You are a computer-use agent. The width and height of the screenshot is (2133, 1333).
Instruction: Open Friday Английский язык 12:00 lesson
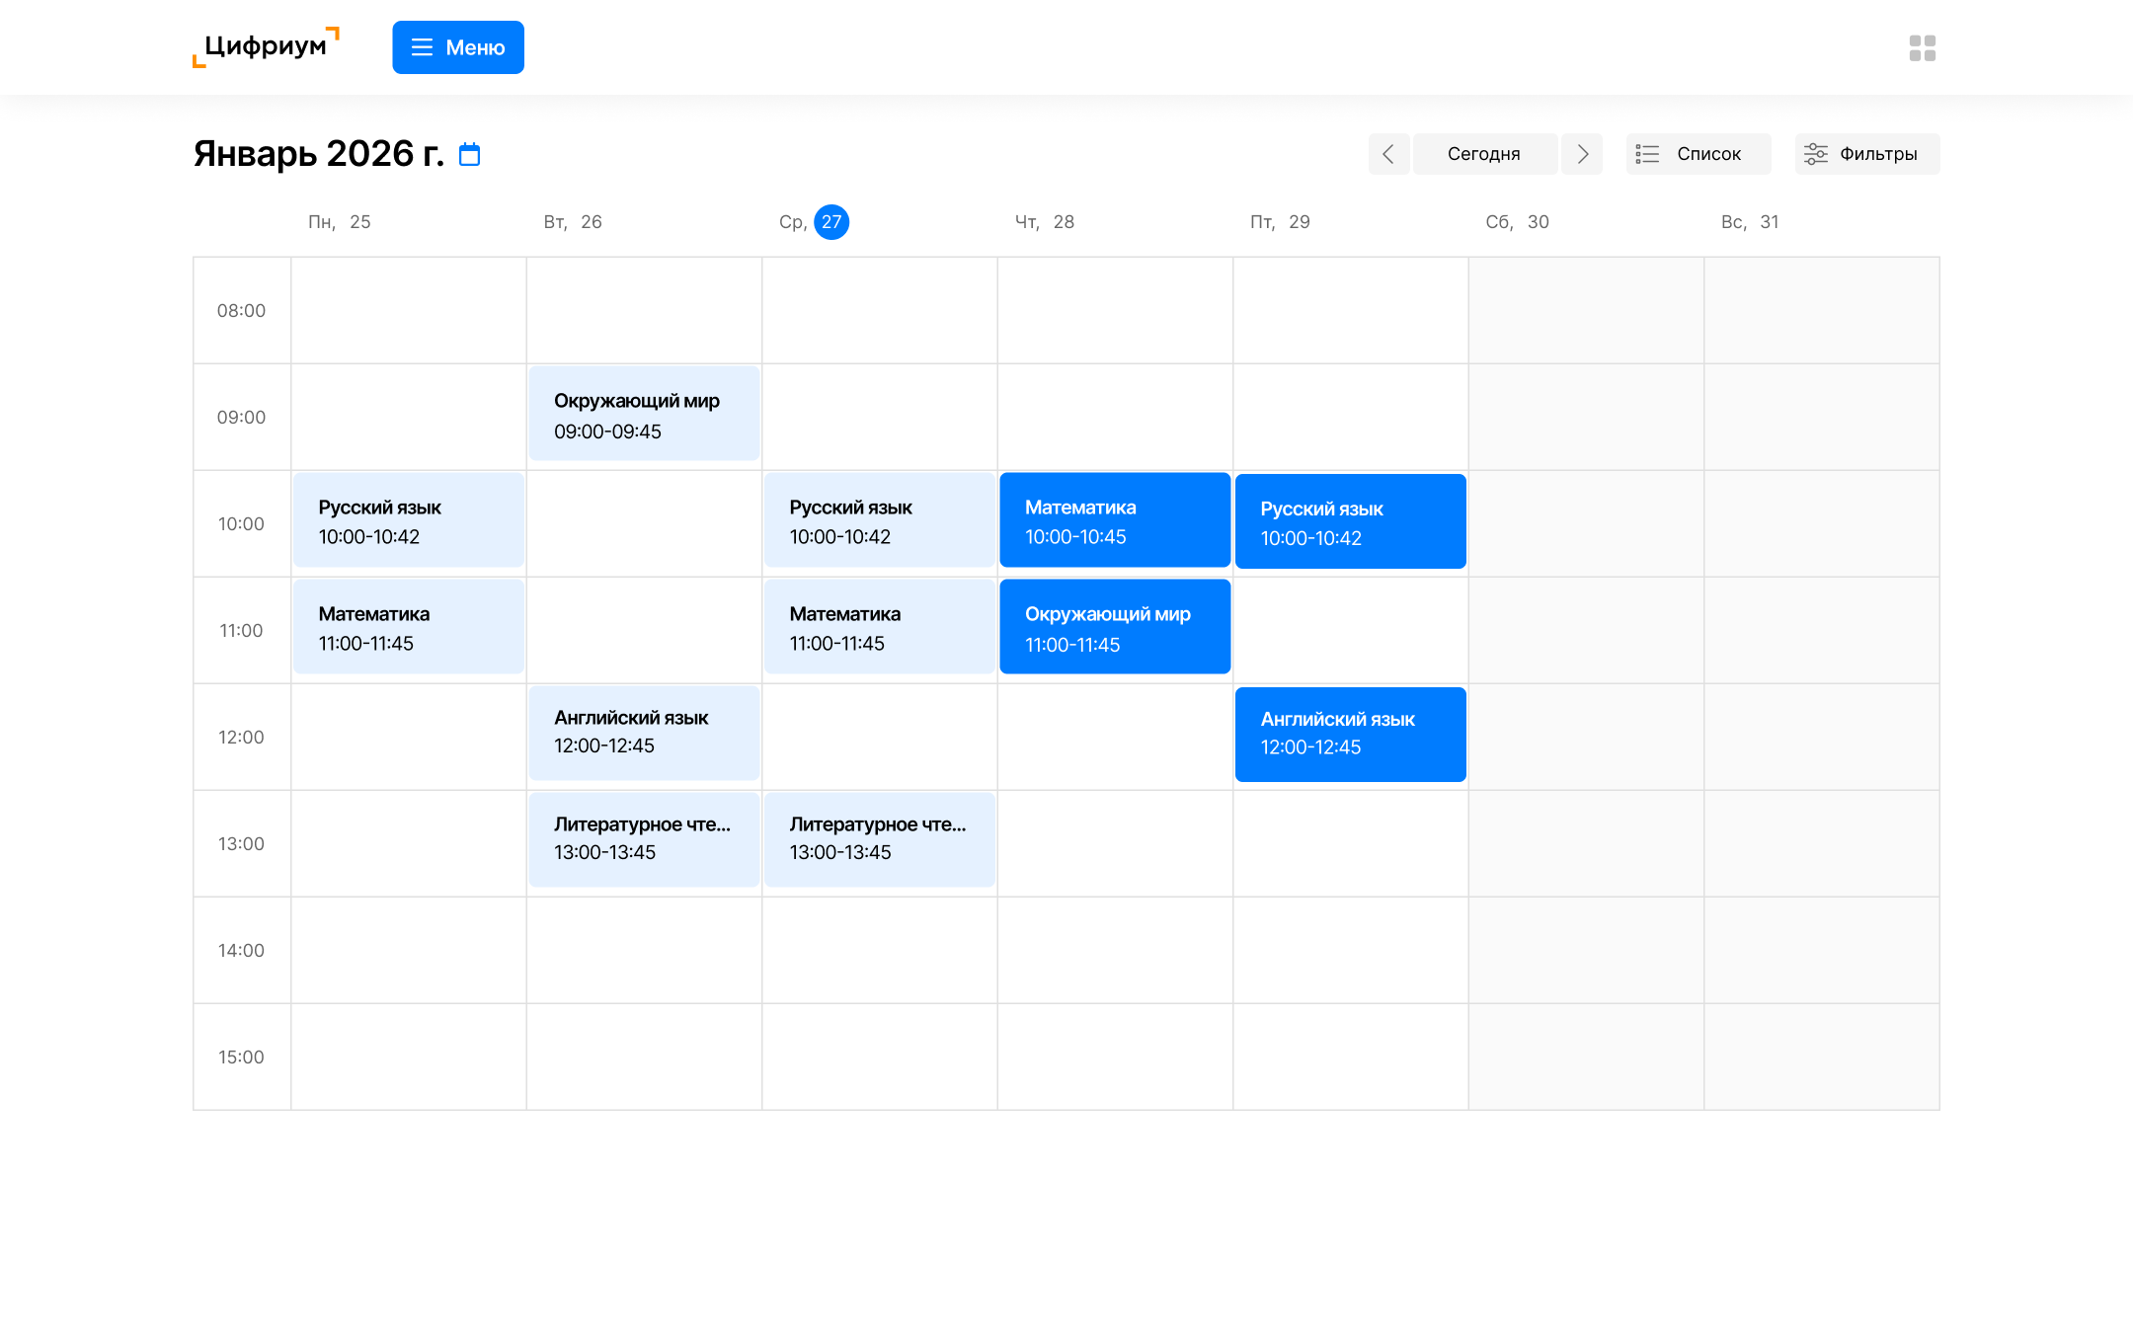(x=1350, y=734)
